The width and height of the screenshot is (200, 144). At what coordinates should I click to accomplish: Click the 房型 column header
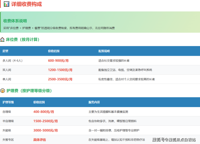tap(5, 51)
